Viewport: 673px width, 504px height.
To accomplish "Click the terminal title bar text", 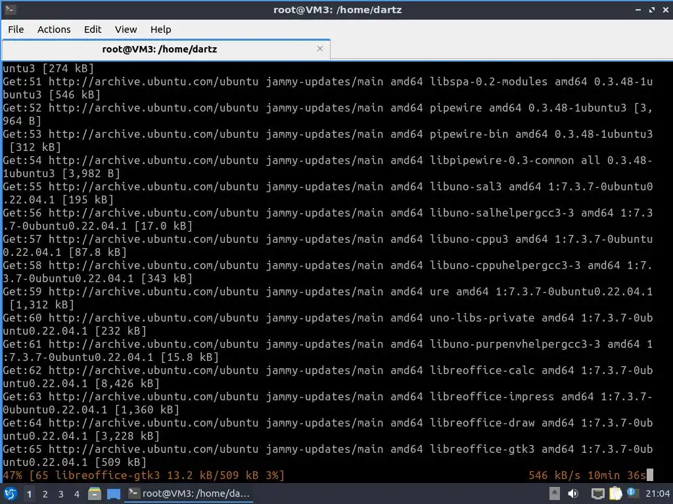I will coord(337,9).
